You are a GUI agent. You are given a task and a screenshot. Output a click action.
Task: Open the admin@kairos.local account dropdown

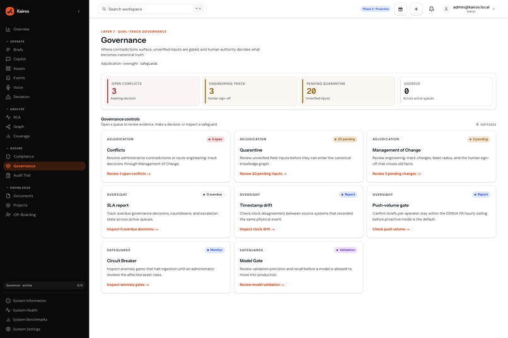click(469, 9)
